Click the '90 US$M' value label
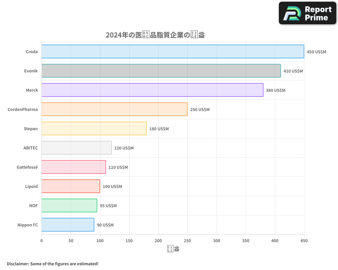Screen dimensions: 338x270 point(105,225)
